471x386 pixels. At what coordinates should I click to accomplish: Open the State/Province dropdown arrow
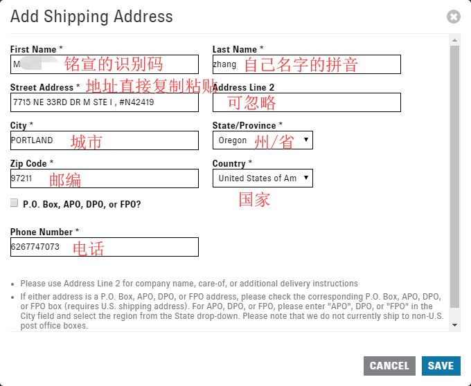coord(305,140)
